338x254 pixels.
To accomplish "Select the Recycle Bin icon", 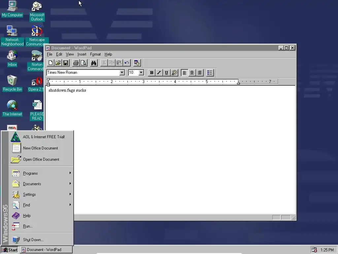I will 12,83.
